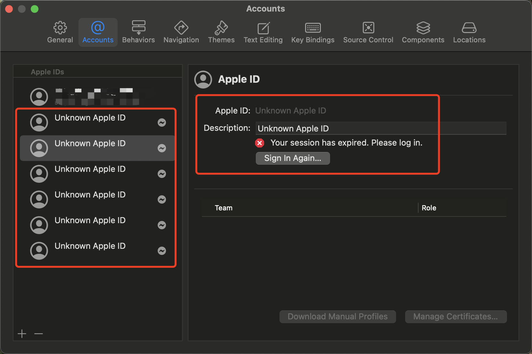Open Text Editing preferences
Screen dimensions: 532x354
click(x=263, y=32)
